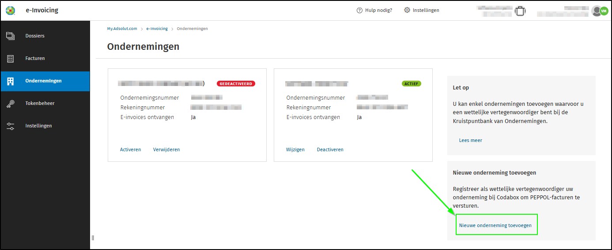Collapse the sidebar using the bottom handle

(x=93, y=238)
